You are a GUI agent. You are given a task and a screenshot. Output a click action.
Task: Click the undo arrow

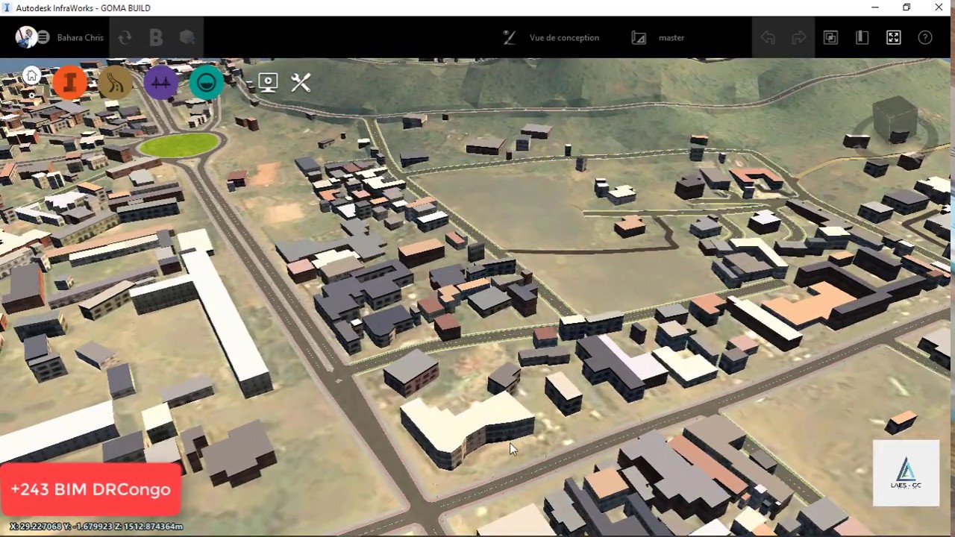click(x=768, y=37)
